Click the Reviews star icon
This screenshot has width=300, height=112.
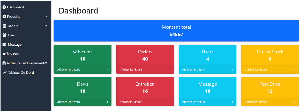coord(4,54)
